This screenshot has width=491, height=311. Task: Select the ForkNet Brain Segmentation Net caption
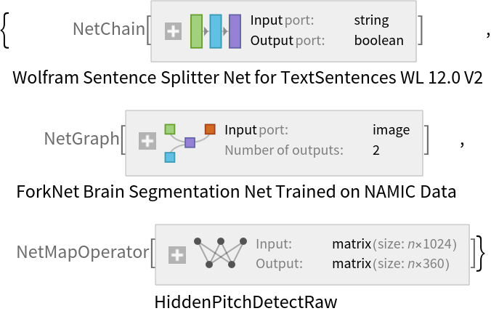click(x=235, y=193)
